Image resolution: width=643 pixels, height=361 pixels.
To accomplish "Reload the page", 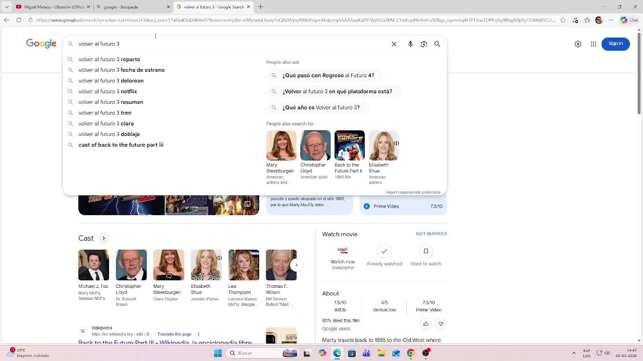I will click(19, 20).
